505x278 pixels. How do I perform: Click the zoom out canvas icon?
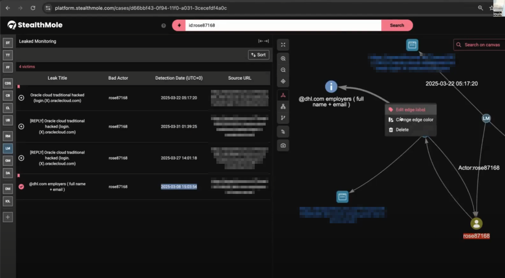click(x=283, y=70)
